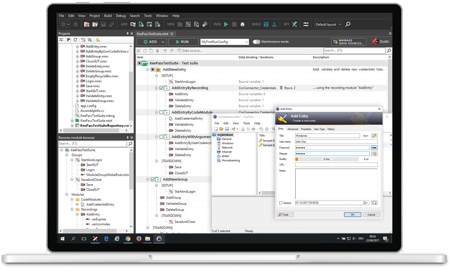Toggle the AddNewEntry test case checkbox
This screenshot has height=271, width=452.
(x=153, y=69)
